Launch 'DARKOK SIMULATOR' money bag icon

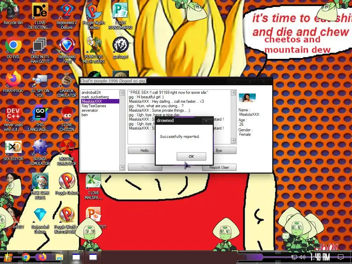[67, 85]
